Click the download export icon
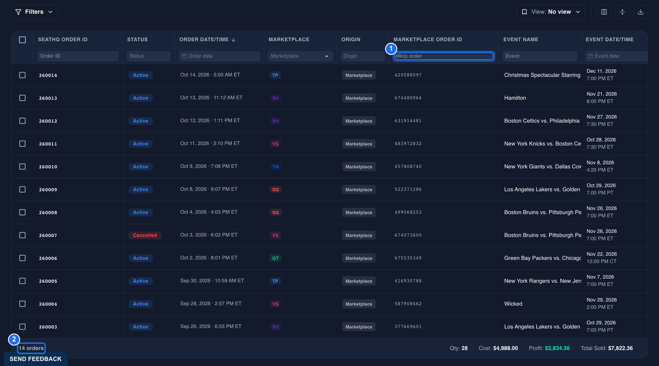This screenshot has width=659, height=366. pos(641,12)
